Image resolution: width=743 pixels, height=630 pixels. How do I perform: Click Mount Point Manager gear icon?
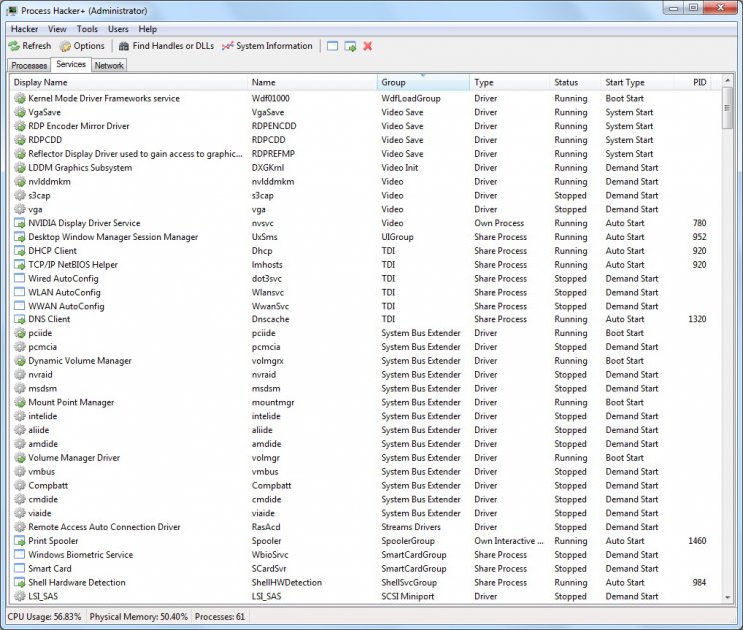[x=19, y=402]
